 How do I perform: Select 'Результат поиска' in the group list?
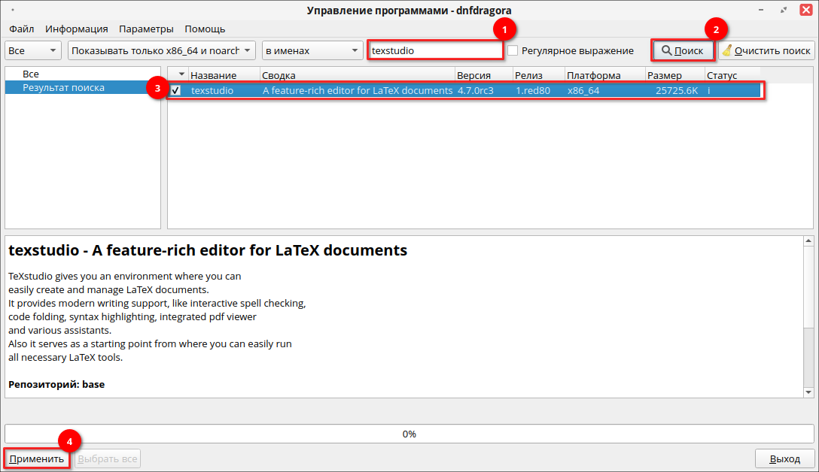(x=83, y=88)
